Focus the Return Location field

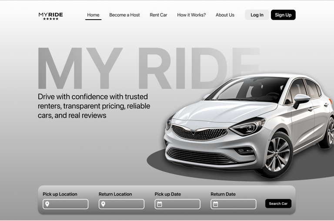click(121, 204)
